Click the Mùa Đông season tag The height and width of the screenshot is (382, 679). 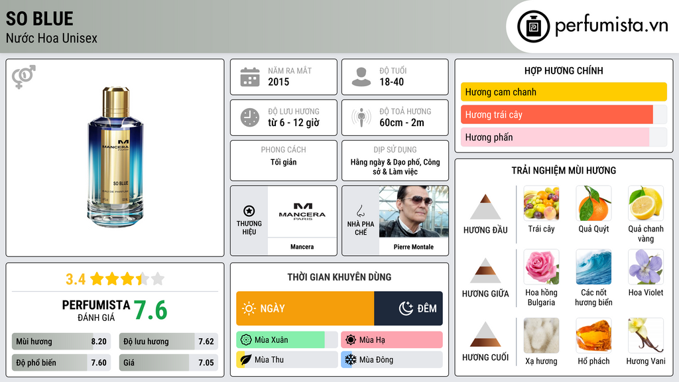pos(391,359)
